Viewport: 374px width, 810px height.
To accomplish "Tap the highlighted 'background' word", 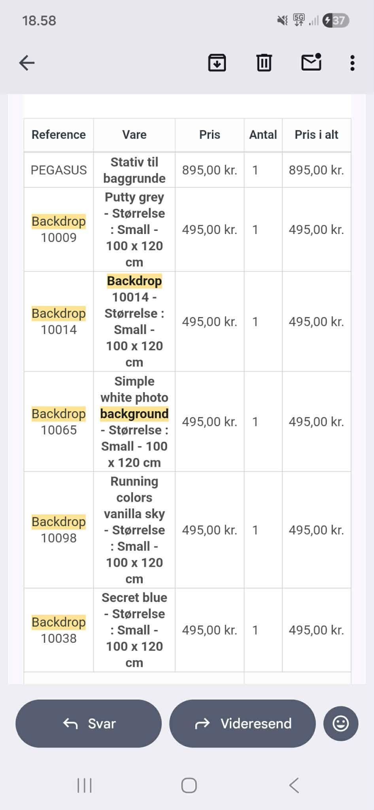I will [134, 414].
